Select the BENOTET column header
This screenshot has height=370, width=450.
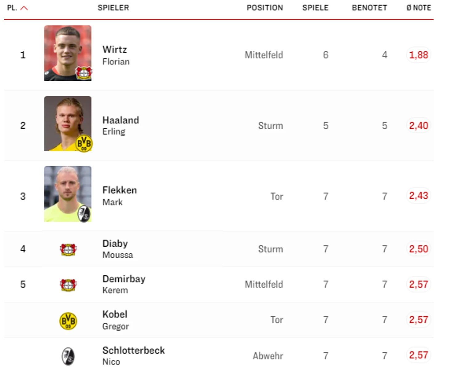369,8
